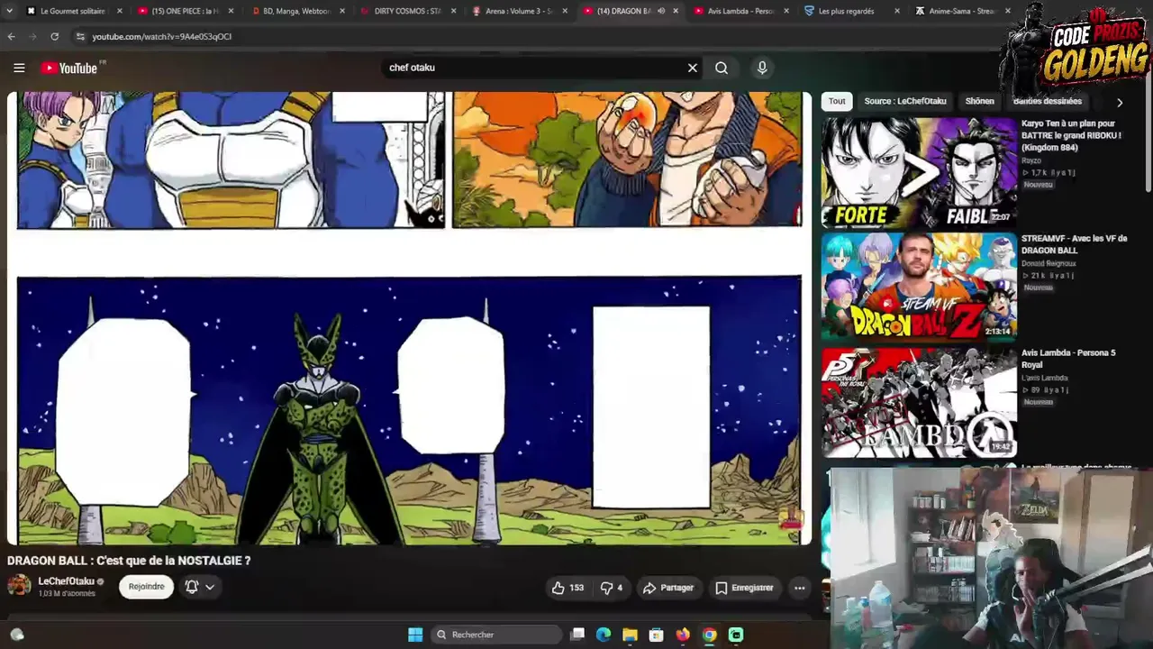Click 'Enregistrer' to save the video
Image resolution: width=1153 pixels, height=649 pixels.
[744, 588]
